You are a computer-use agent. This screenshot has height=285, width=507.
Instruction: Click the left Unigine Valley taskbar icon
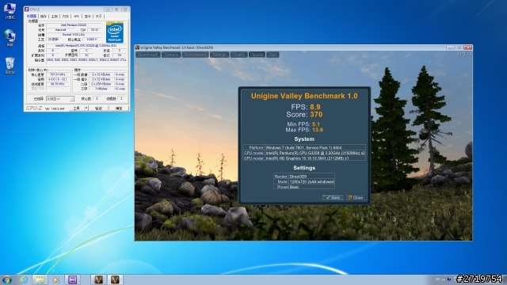pyautogui.click(x=98, y=279)
